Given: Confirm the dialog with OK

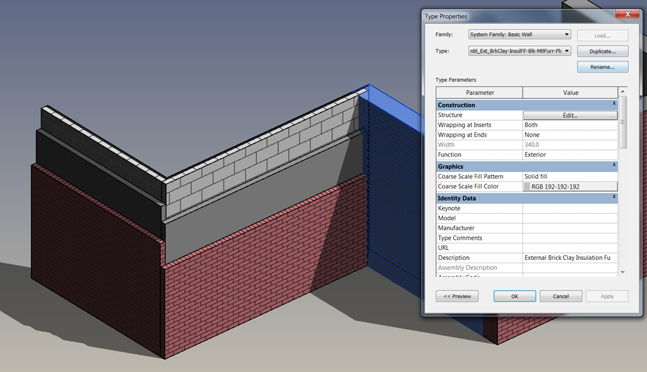Looking at the screenshot, I should click(514, 296).
